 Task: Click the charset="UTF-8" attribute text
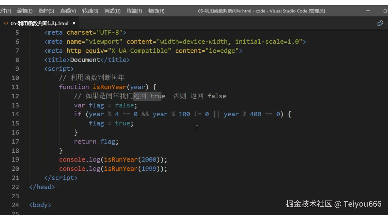(x=94, y=32)
